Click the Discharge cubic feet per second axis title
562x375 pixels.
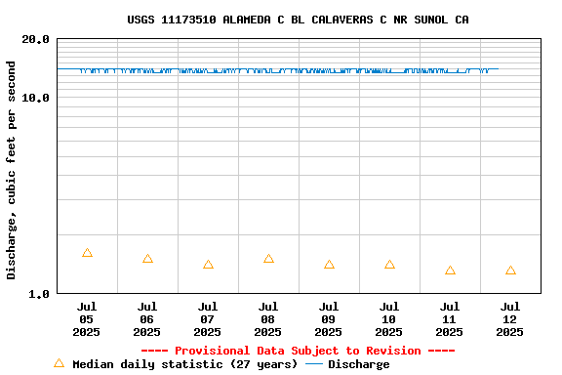point(11,170)
